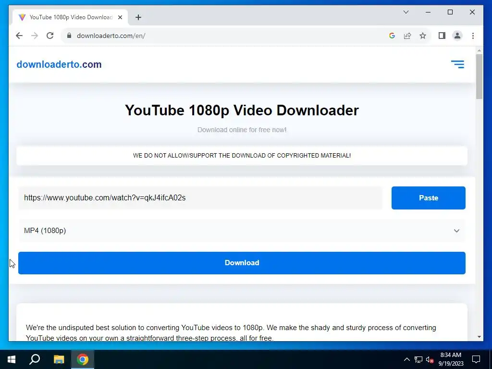Click the scrollbar up arrow
The height and width of the screenshot is (369, 492).
479,50
